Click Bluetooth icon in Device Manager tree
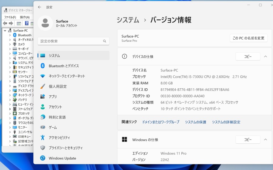 [x=15, y=35]
